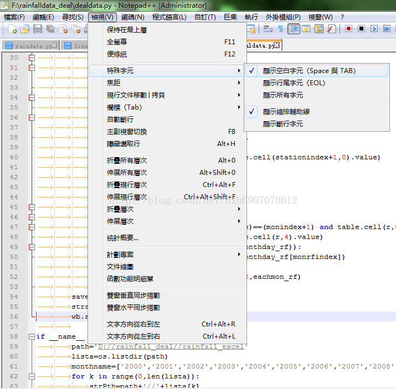Open the 編輯(E) menu

[x=43, y=17]
